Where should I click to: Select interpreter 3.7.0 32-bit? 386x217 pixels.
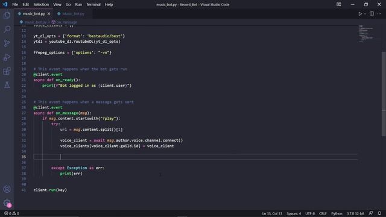[355, 213]
